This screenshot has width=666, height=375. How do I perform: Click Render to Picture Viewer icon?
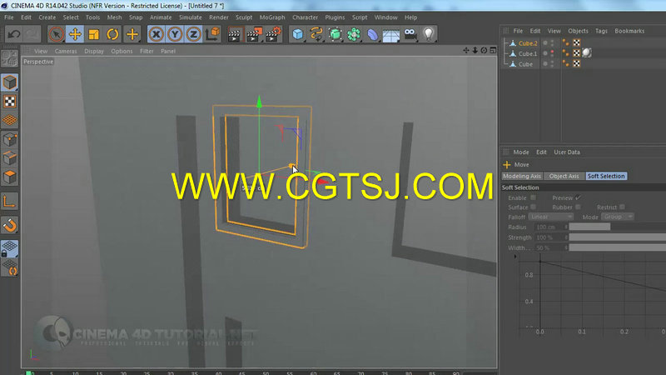(x=254, y=34)
